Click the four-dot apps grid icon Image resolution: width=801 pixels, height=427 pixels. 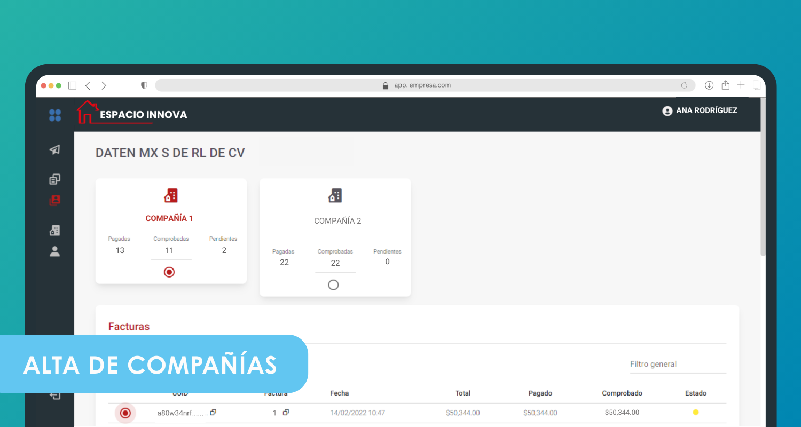click(55, 115)
